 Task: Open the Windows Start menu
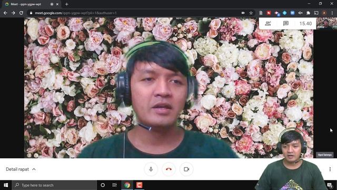[6, 185]
